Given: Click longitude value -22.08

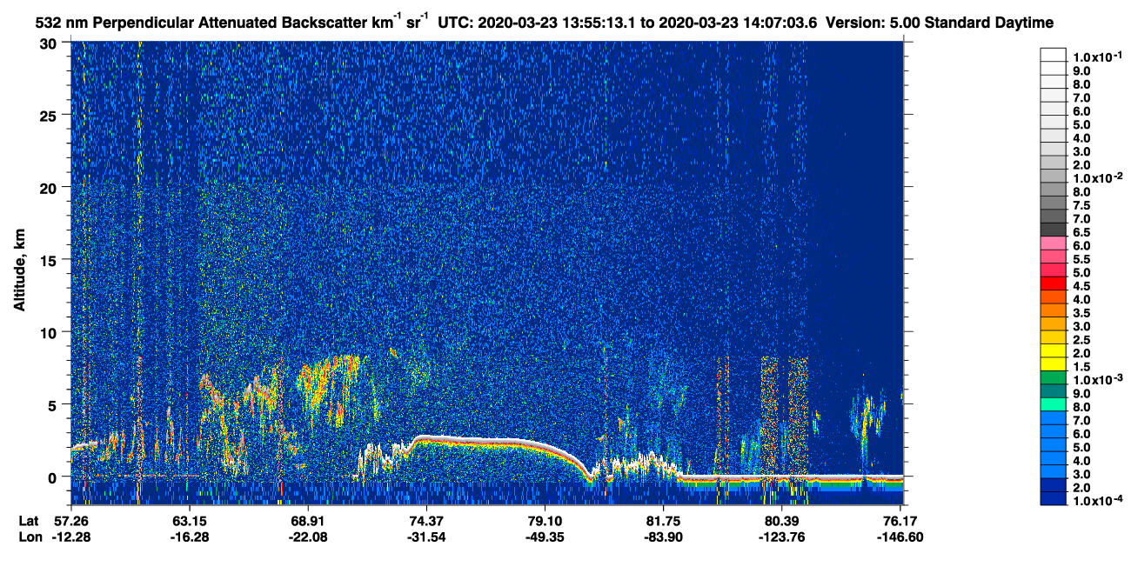Looking at the screenshot, I should coord(308,537).
